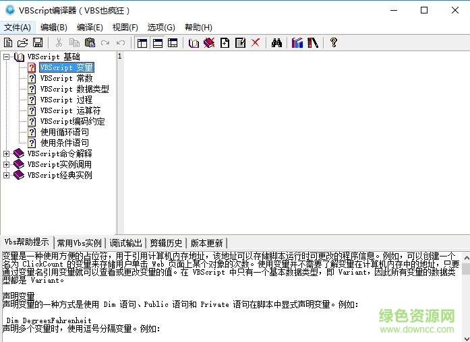470x342 pixels.
Task: Click the Dim DegreesFahrenheit code line
Action: [49, 320]
